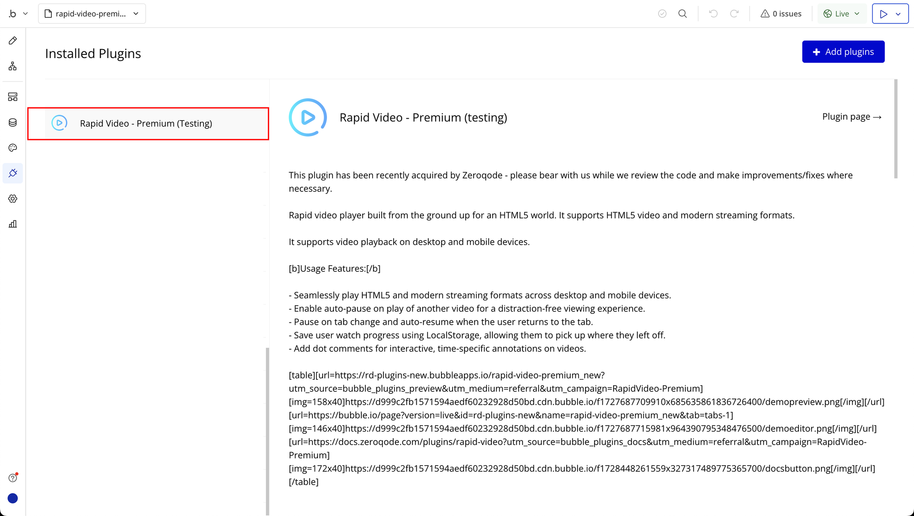Viewport: 914px width, 516px height.
Task: Open the Help question-mark icon
Action: click(x=13, y=478)
